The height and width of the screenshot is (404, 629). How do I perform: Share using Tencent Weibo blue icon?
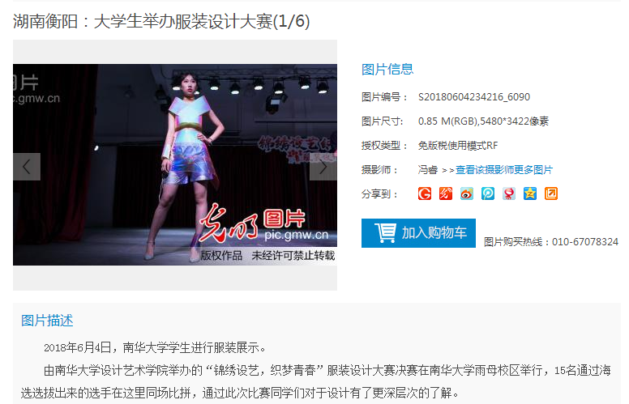click(488, 193)
